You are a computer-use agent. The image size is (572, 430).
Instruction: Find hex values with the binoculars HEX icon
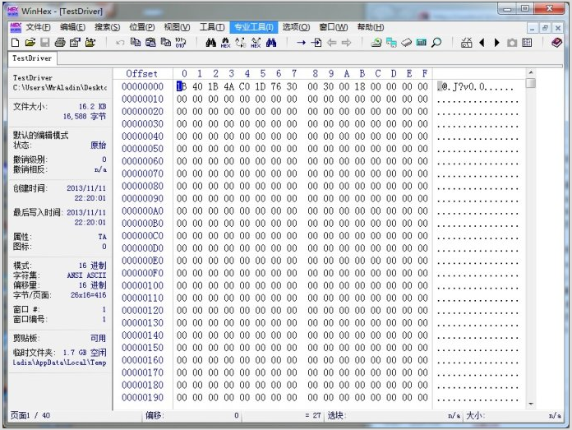coord(225,43)
